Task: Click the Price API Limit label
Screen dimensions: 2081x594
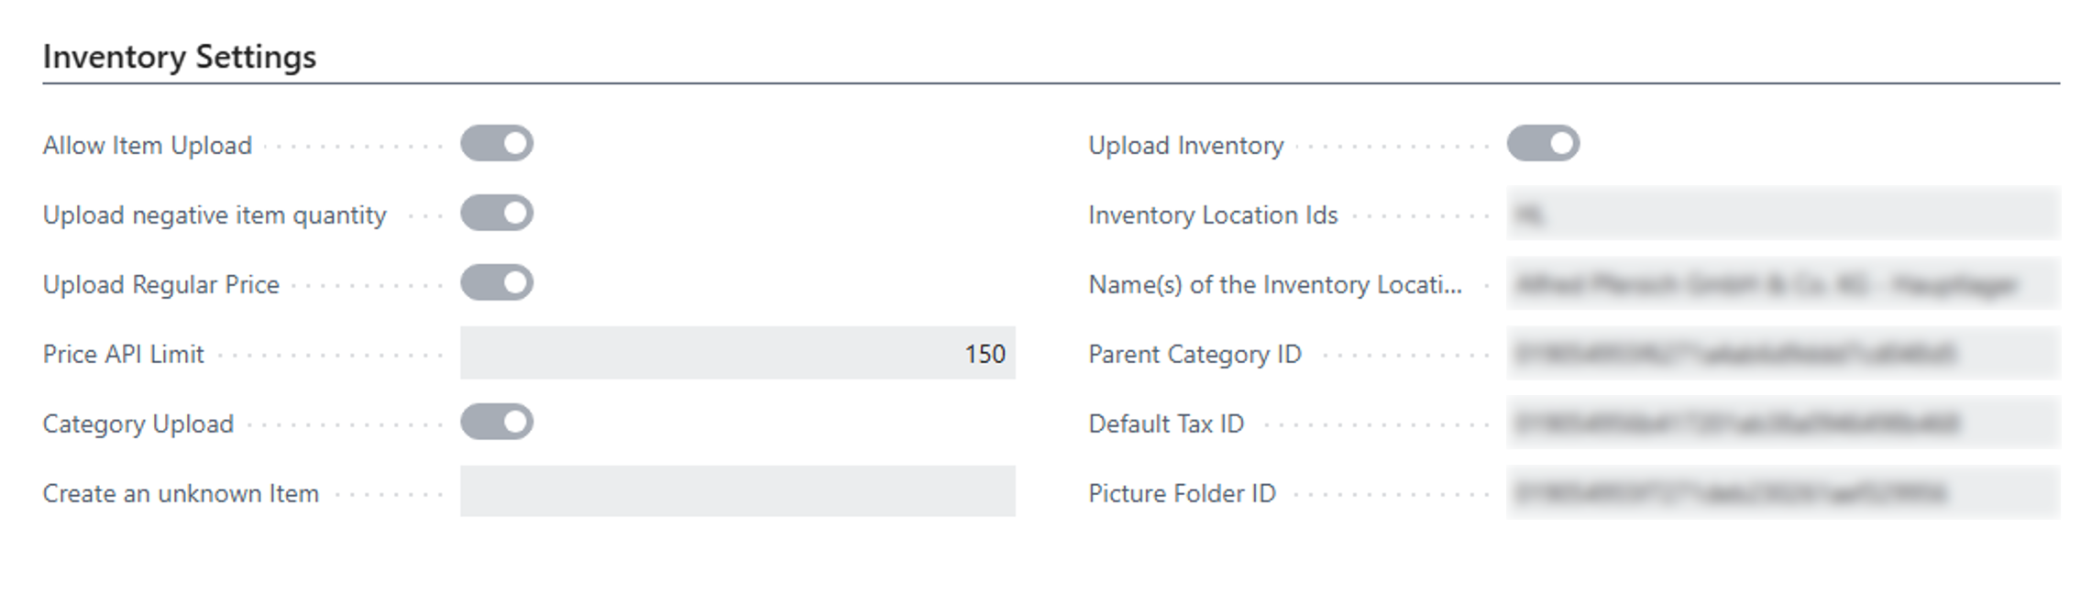Action: coord(124,355)
